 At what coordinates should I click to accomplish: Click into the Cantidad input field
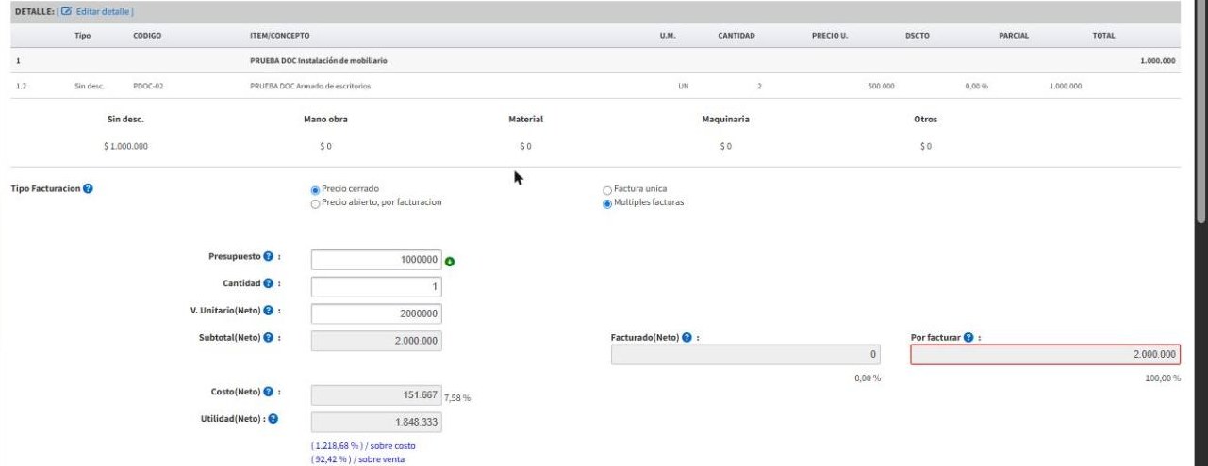point(376,287)
